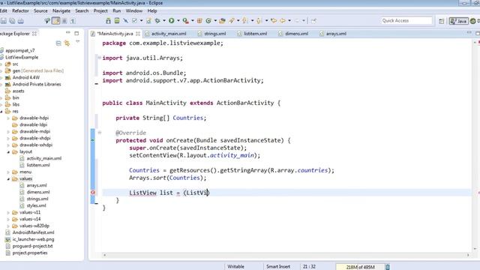Image resolution: width=480 pixels, height=270 pixels.
Task: Open Package Explorer view menu dropdown
Action: point(78,42)
